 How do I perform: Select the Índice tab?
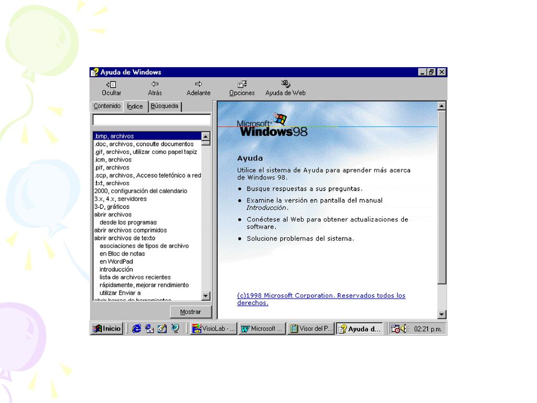135,106
